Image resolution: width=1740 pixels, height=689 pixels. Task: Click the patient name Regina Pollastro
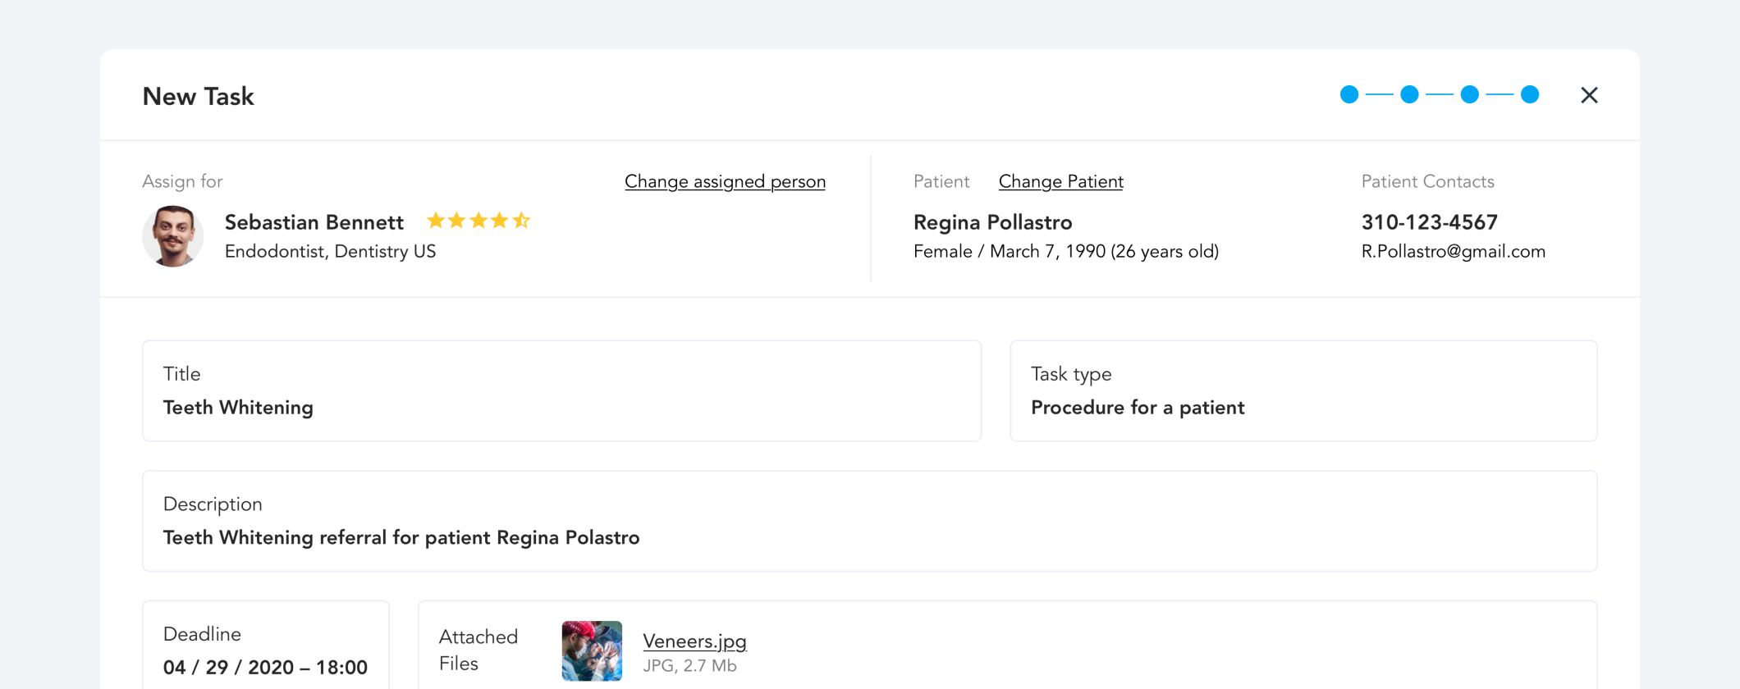click(x=992, y=222)
